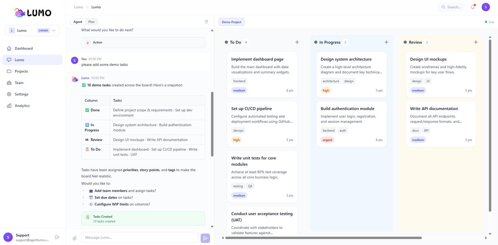
Task: Go to Analytics in sidebar
Action: [32, 105]
